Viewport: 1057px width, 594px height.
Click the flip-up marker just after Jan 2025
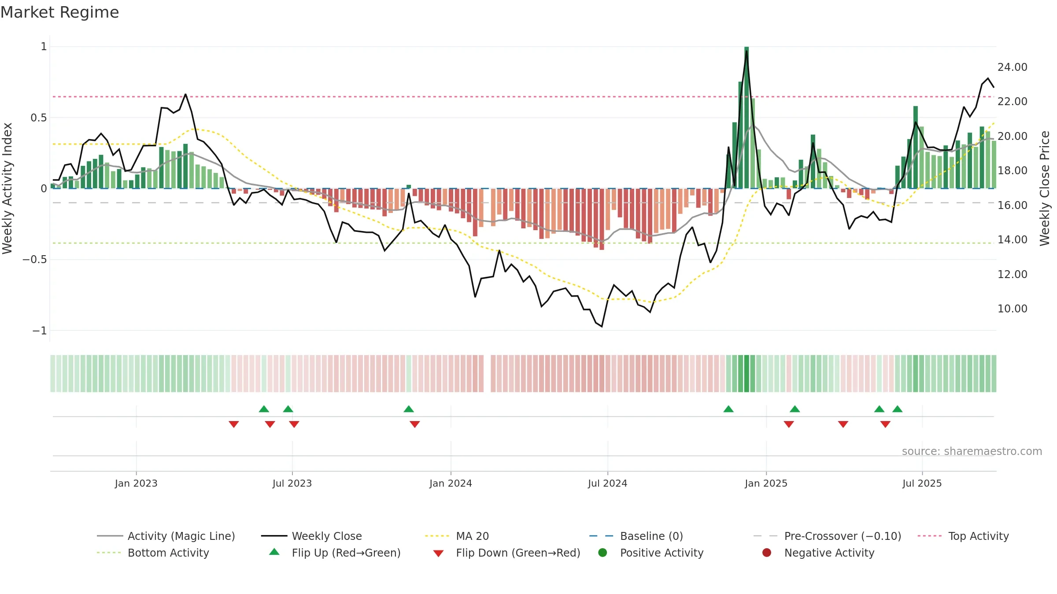coord(795,409)
